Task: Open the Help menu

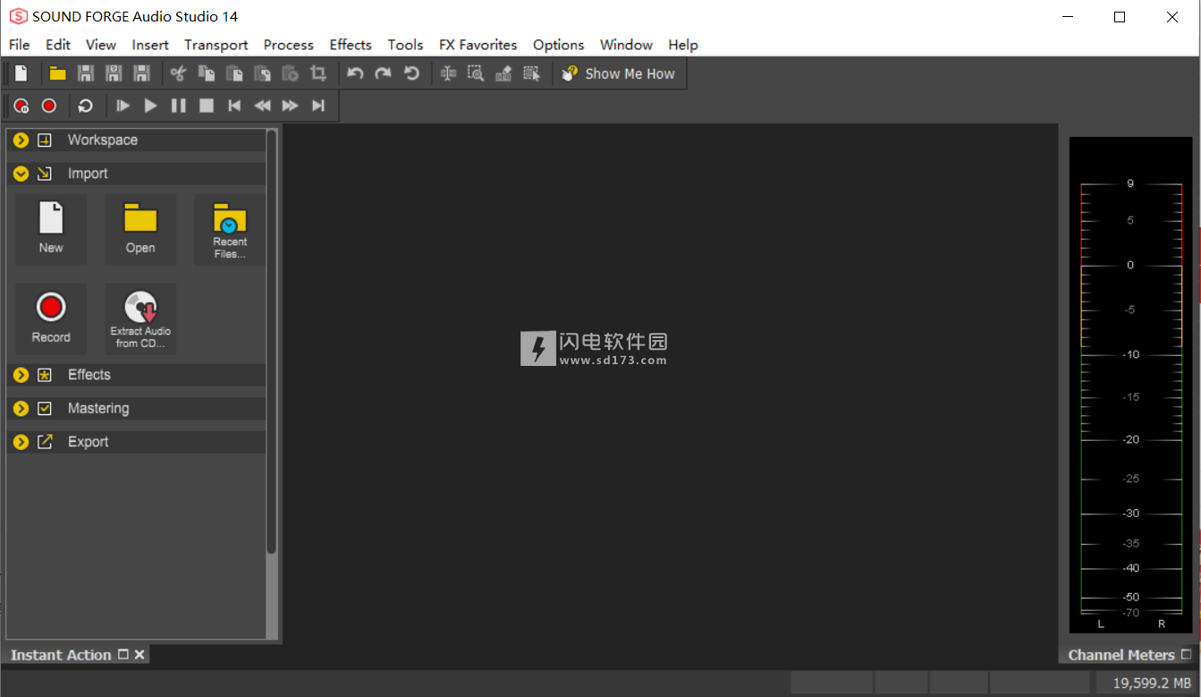Action: point(683,45)
